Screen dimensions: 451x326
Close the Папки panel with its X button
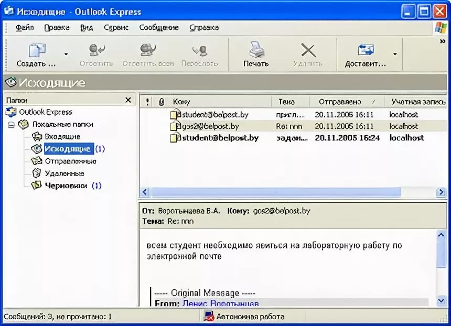click(x=128, y=100)
